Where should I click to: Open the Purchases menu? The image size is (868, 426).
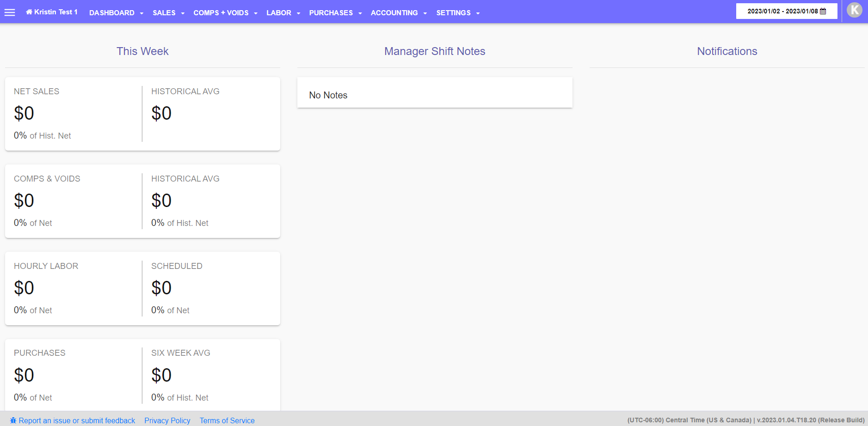(331, 13)
